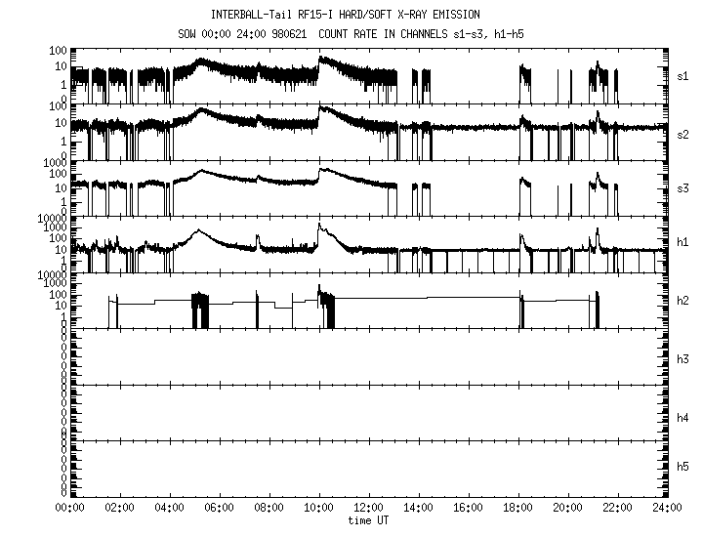The image size is (703, 537).
Task: Select the h1 channel label
Action: (682, 241)
